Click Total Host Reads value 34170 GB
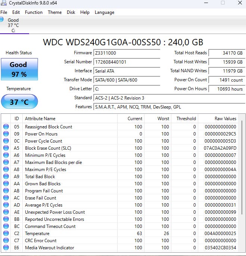Viewport: 246px width, 256px height. click(227, 53)
